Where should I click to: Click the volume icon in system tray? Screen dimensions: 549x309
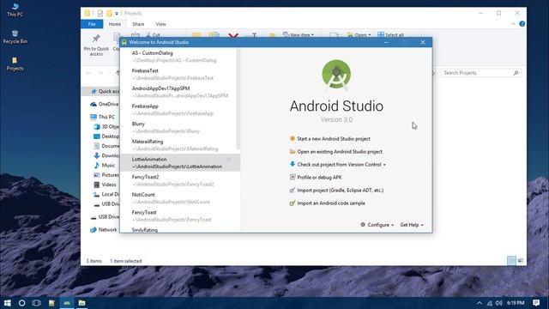pyautogui.click(x=499, y=303)
